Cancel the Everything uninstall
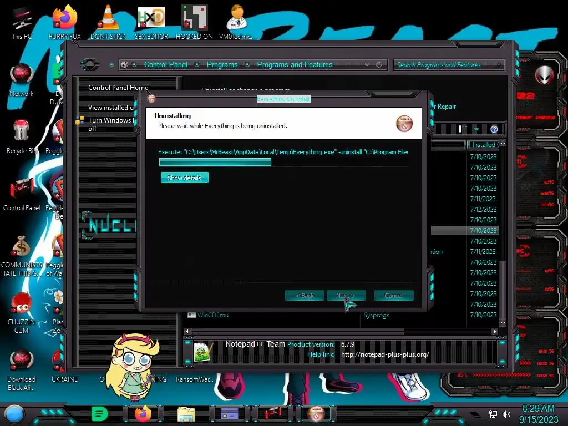Screen dimensions: 568x426 (x=393, y=295)
